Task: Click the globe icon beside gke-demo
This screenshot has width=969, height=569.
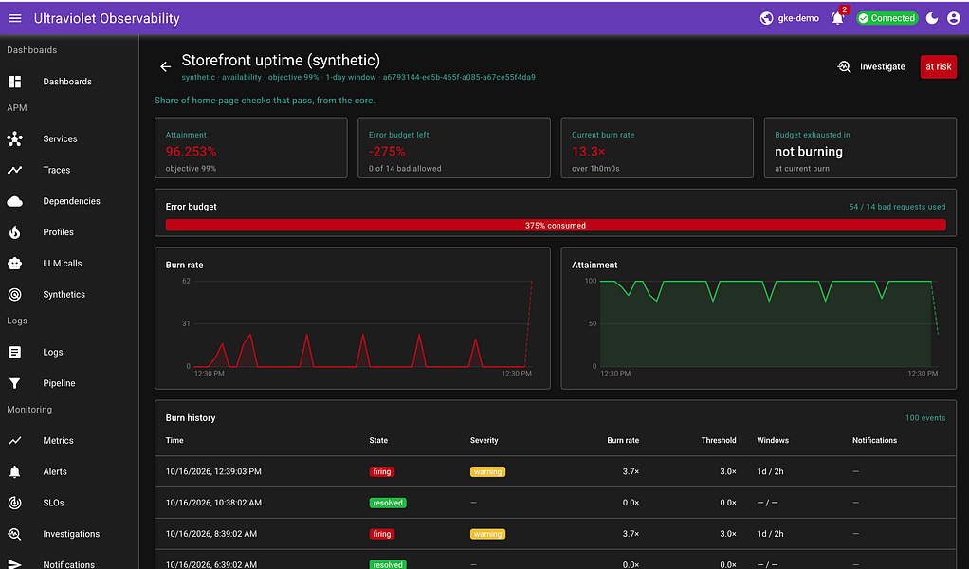Action: click(x=766, y=19)
